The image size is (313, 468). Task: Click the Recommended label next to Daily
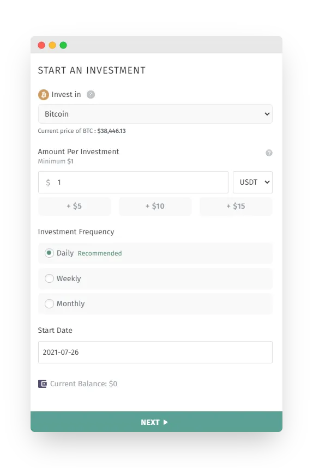tap(100, 253)
